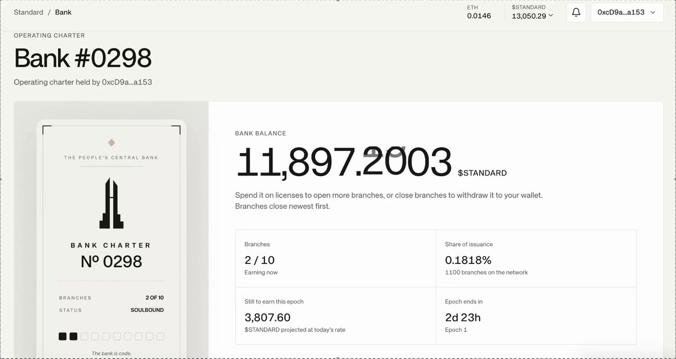Screen dimensions: 676x359
Task: Click the bank balance 11,897.2003 figure
Action: tap(343, 162)
